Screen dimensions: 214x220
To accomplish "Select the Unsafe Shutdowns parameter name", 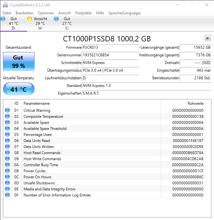I will tap(39, 183).
